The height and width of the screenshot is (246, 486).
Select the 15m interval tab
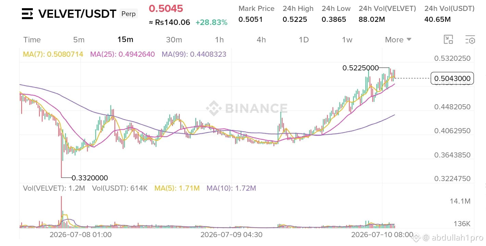pyautogui.click(x=125, y=40)
